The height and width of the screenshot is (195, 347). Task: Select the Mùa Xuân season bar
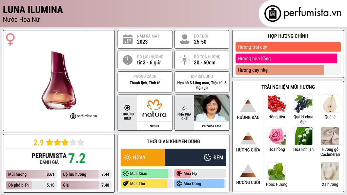(x=147, y=174)
